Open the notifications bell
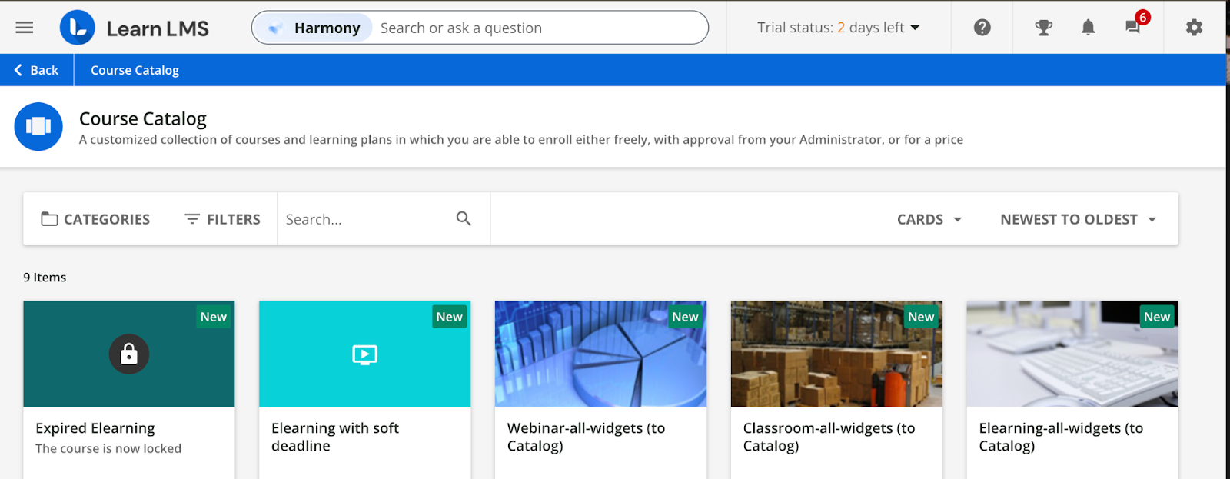 [1088, 28]
